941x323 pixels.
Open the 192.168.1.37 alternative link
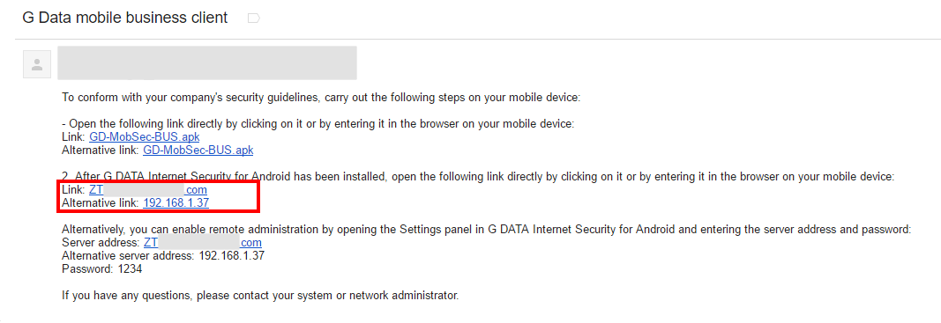176,203
